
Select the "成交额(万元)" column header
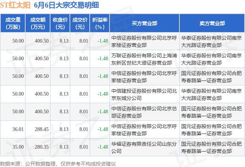(38, 23)
